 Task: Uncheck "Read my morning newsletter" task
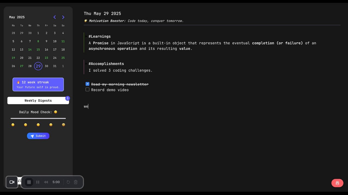[87, 84]
